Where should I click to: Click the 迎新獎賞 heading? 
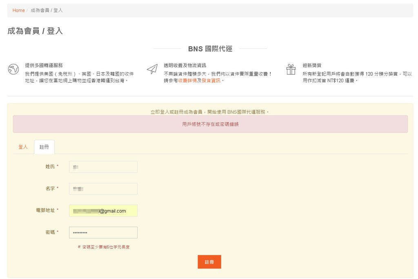point(311,65)
